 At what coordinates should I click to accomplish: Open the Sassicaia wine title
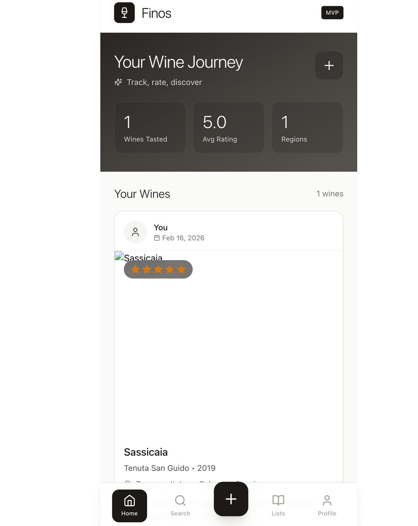146,452
